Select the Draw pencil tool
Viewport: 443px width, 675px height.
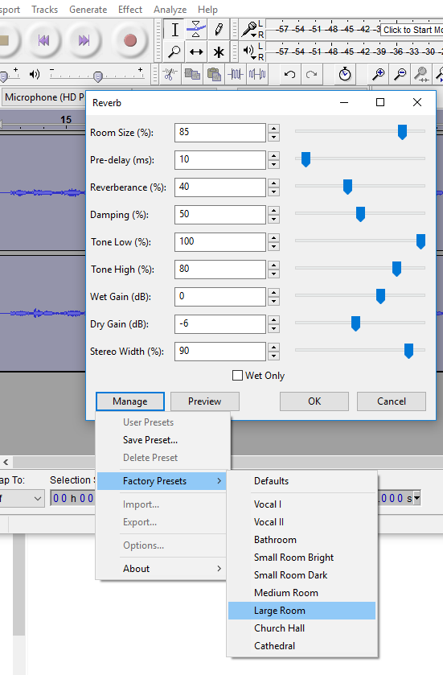pos(219,30)
